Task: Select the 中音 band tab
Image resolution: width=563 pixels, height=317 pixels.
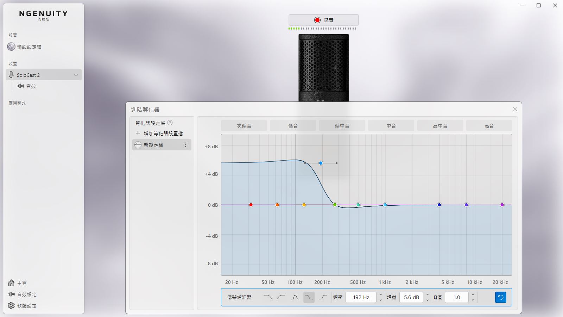Action: click(391, 126)
